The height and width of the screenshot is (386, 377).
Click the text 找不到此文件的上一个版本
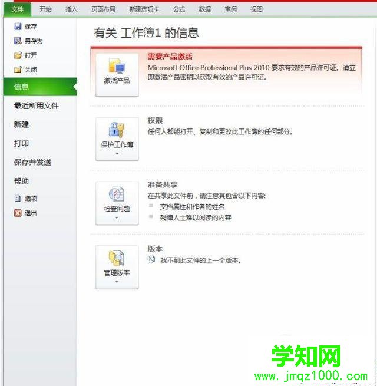click(201, 260)
